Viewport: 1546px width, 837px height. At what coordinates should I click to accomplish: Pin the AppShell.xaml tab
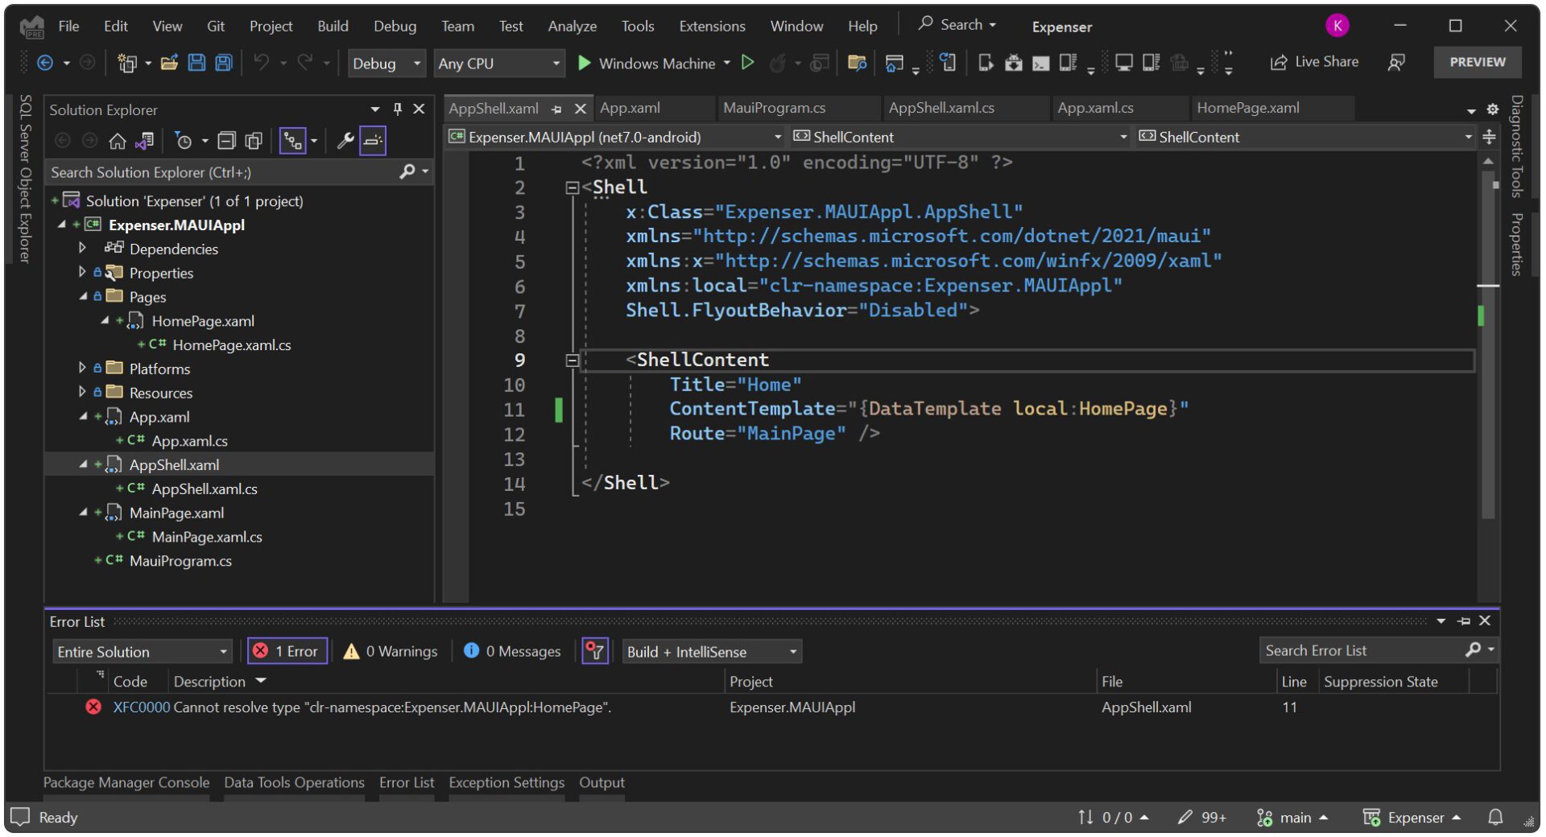coord(556,109)
